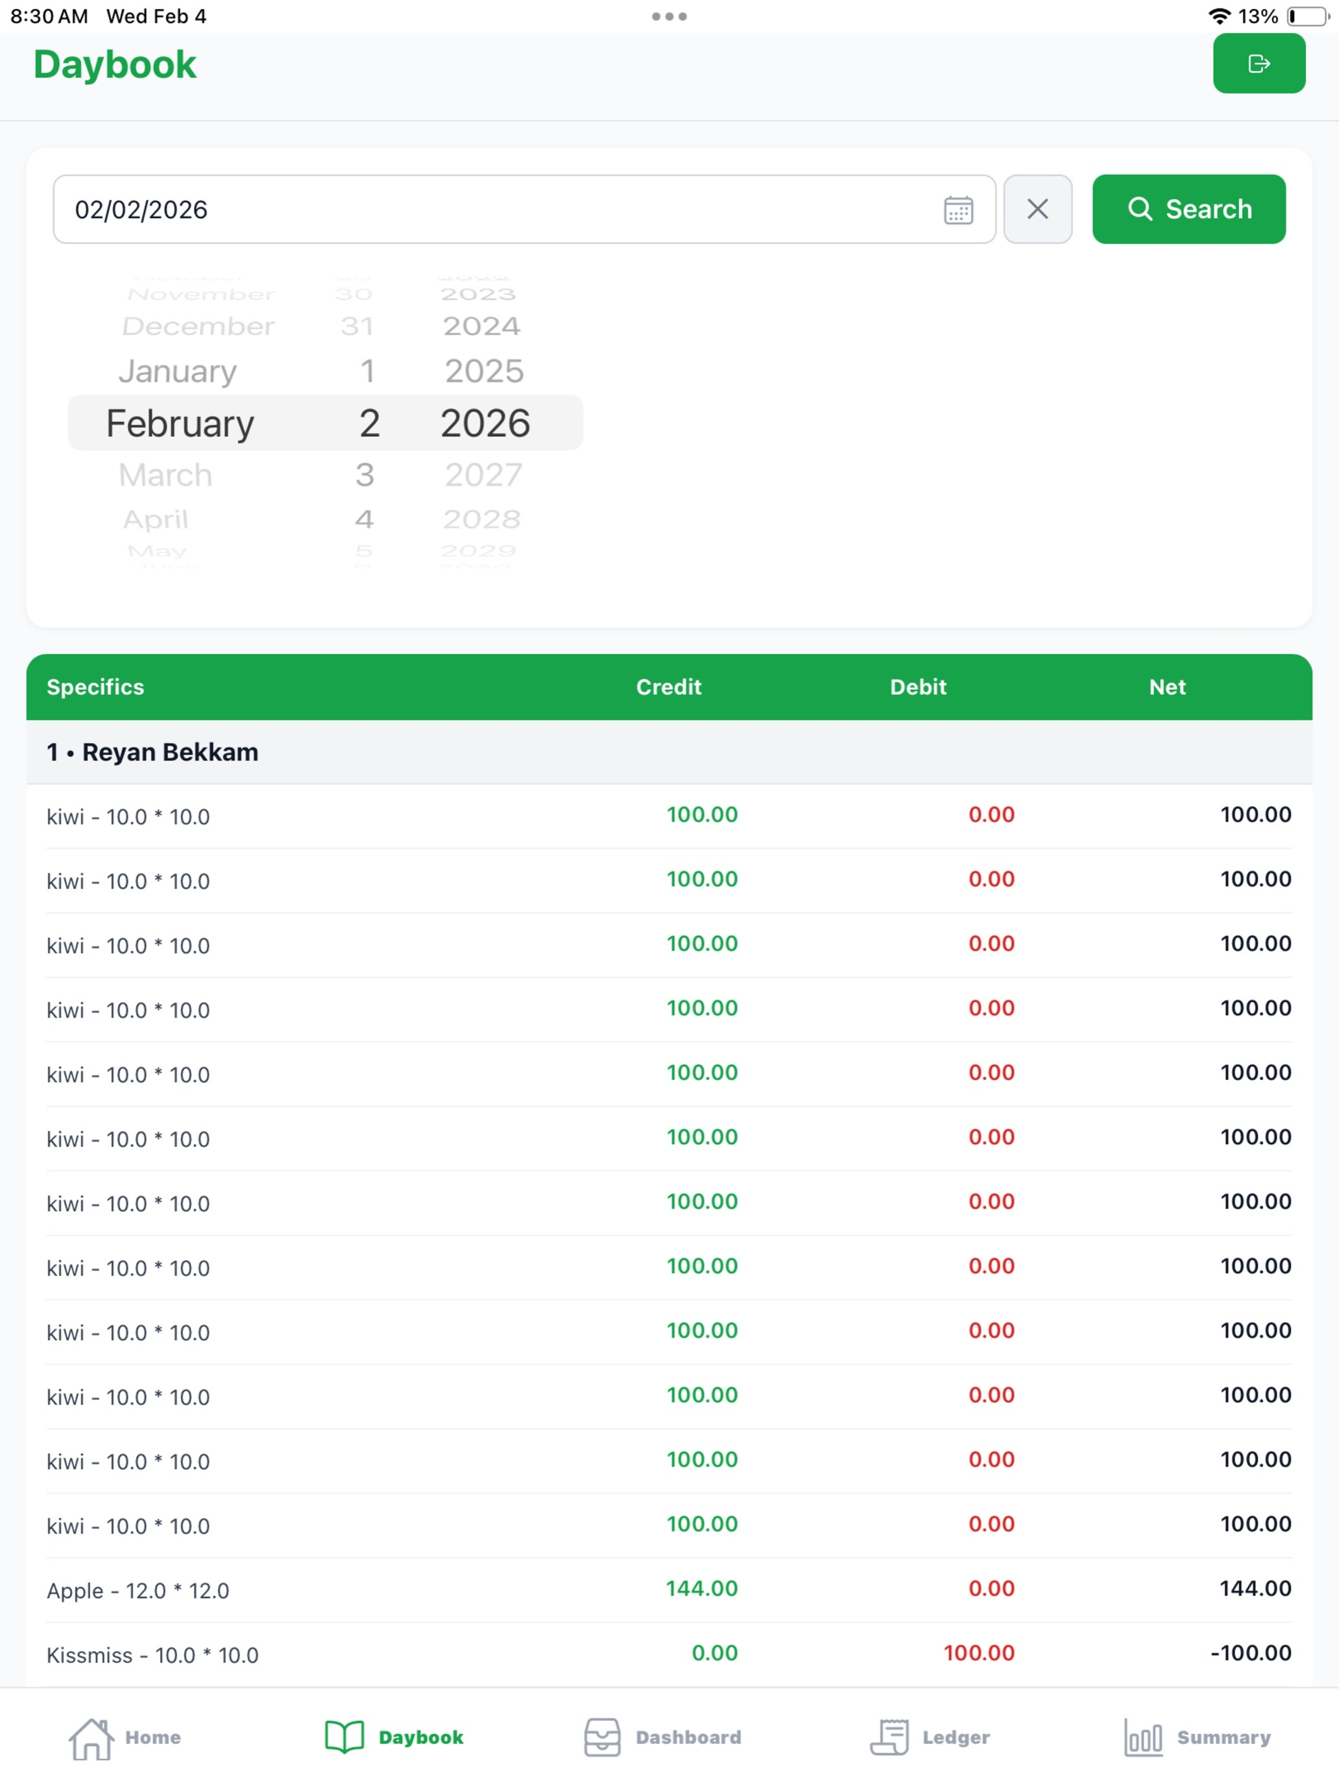Image resolution: width=1339 pixels, height=1786 pixels.
Task: Select March in month wheel
Action: (165, 475)
